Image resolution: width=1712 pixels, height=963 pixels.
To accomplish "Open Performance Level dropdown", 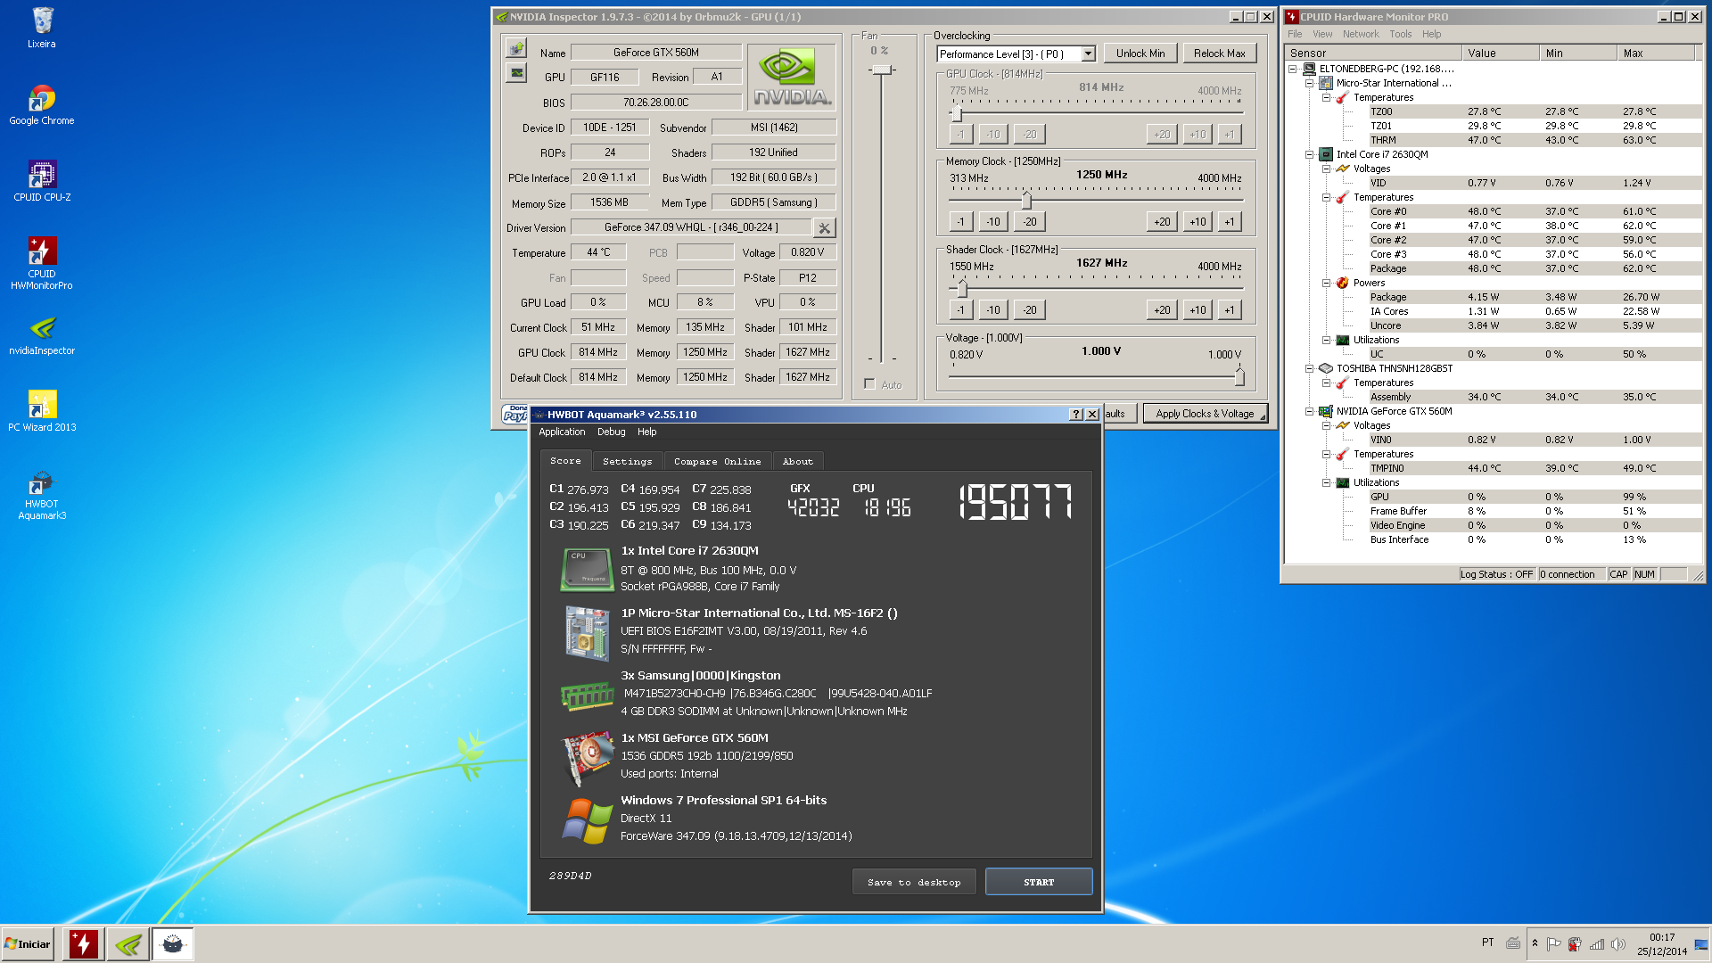I will [x=1088, y=54].
